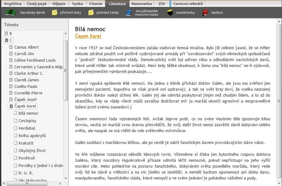Click the article pane scroll up arrow

279,21
